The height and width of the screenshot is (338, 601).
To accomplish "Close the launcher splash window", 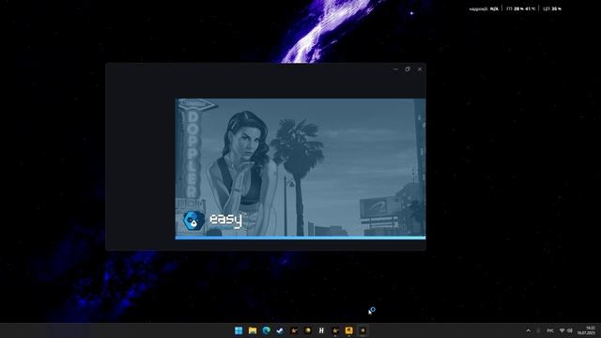I will (x=420, y=69).
